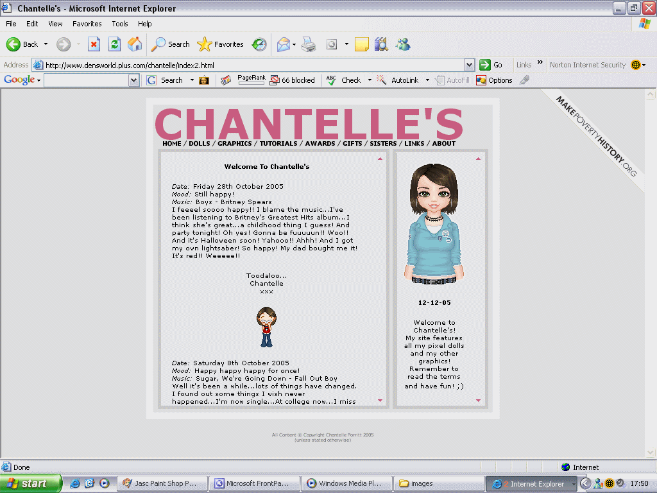Open the DOLLS page link
Screen dimensions: 657x493
tap(200, 143)
